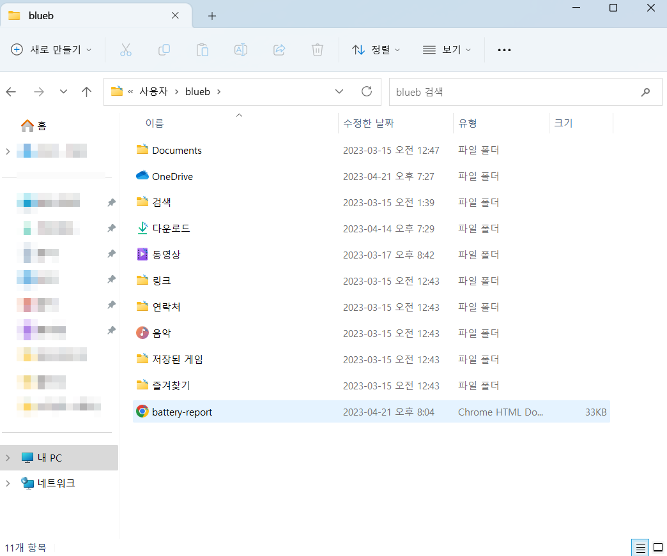This screenshot has width=667, height=556.
Task: Delete battery-report using the trash icon
Action: point(318,49)
